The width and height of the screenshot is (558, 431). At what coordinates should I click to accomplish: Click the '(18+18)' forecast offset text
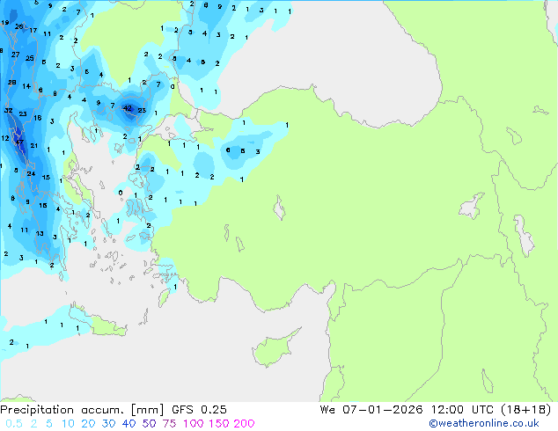526,410
